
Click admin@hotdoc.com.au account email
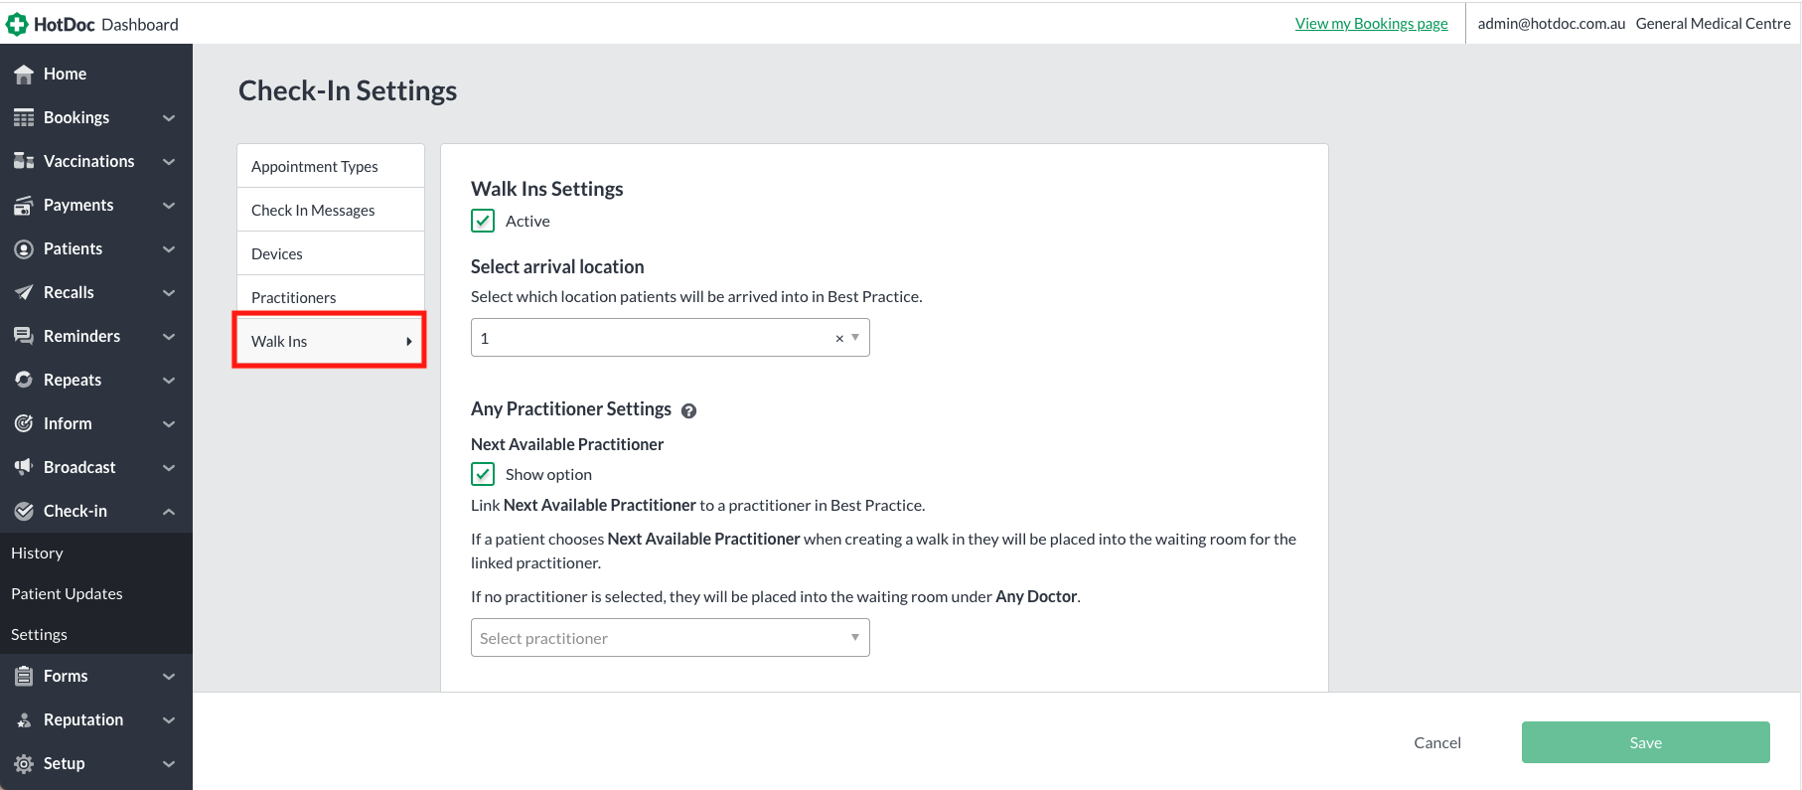(x=1552, y=24)
